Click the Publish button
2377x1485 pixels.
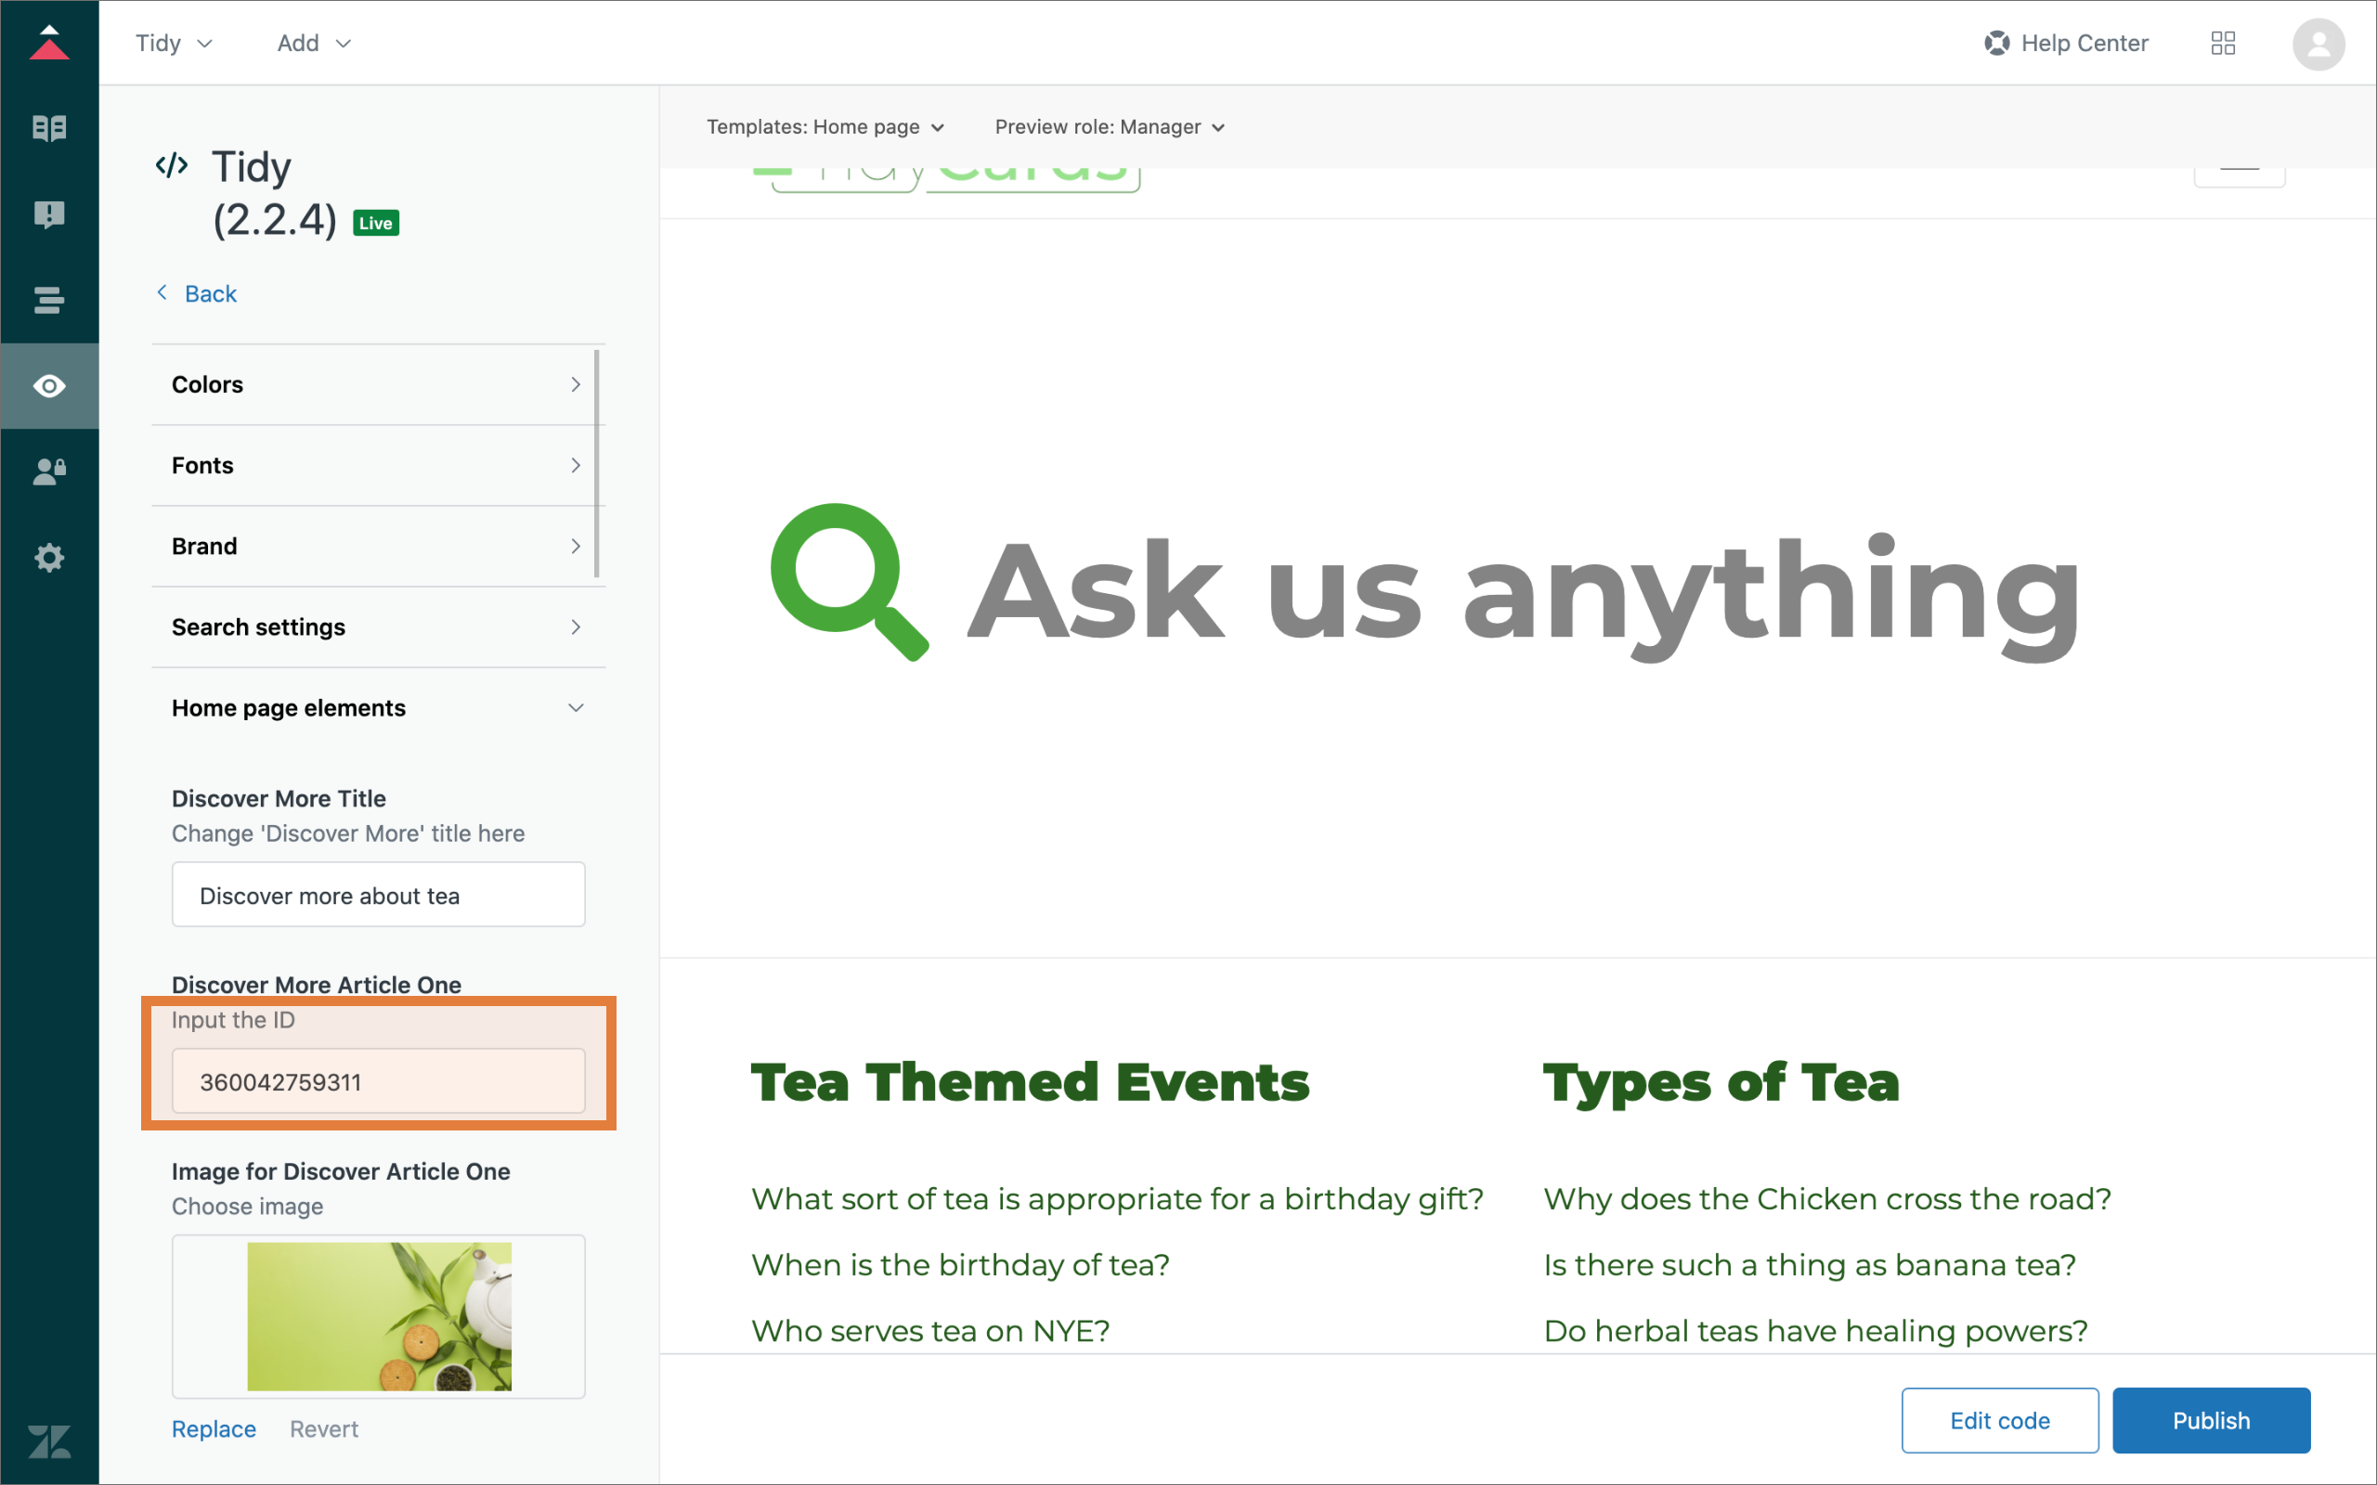[2210, 1420]
